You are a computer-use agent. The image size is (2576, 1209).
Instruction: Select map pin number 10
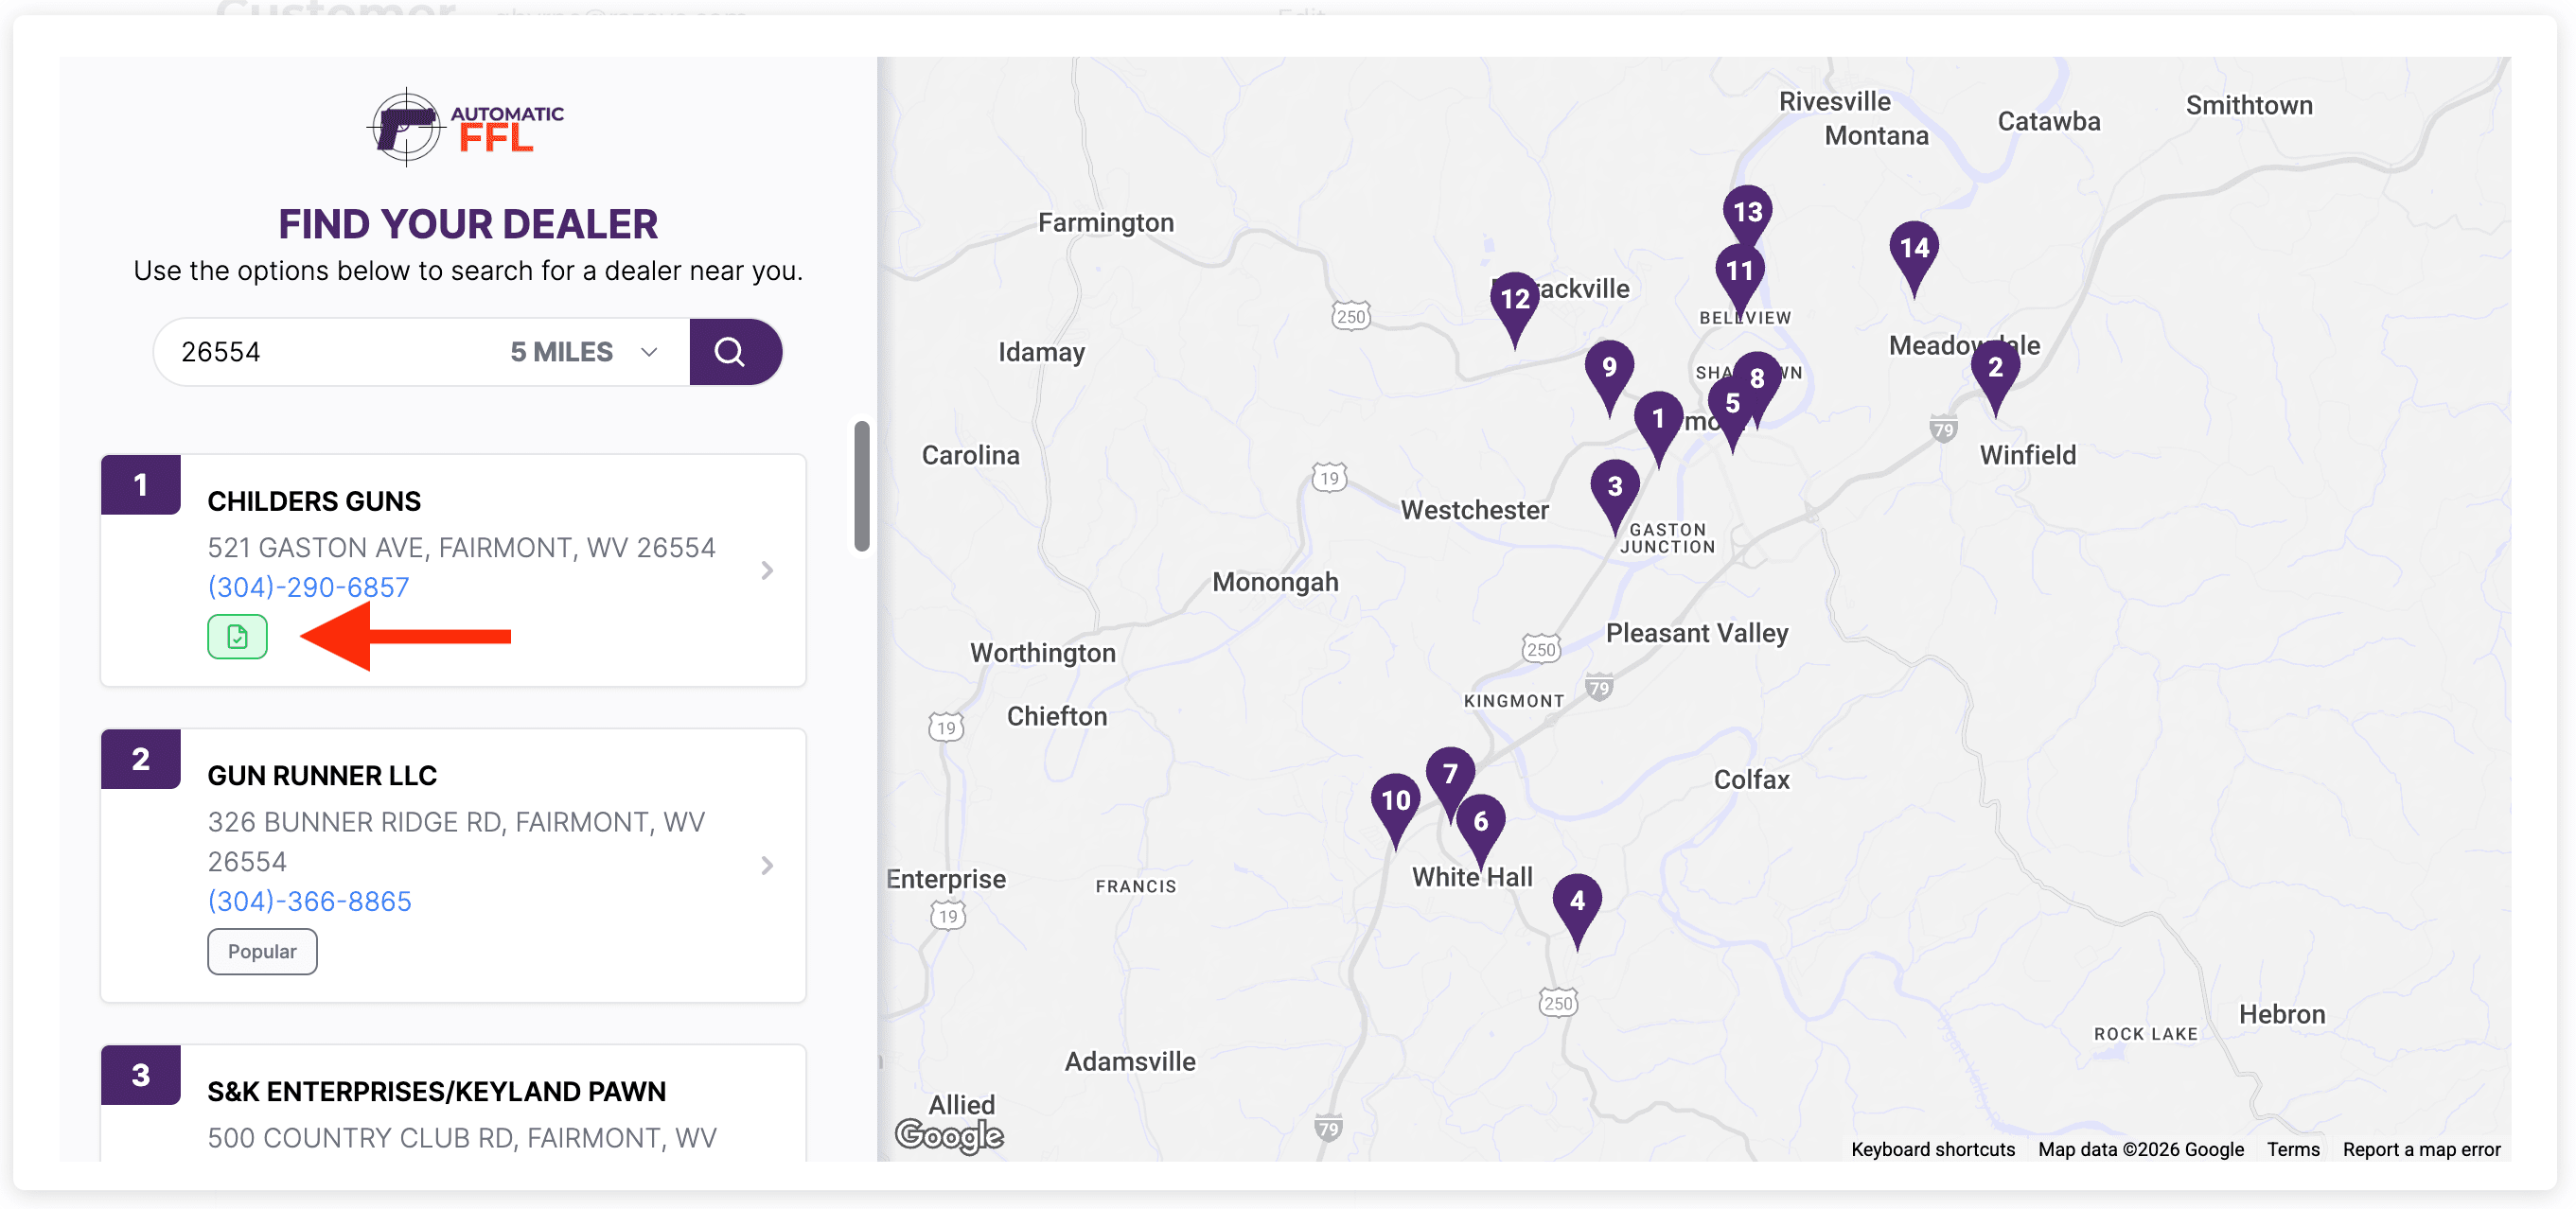1395,801
